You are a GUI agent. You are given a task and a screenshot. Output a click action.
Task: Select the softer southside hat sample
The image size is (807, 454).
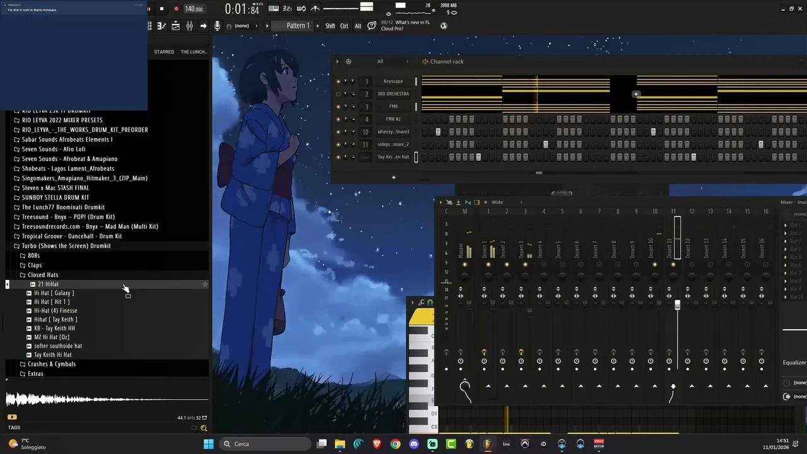click(x=57, y=346)
